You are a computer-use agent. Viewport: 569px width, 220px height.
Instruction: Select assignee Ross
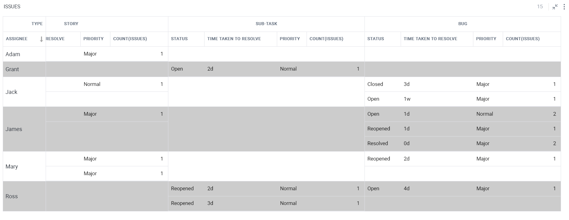pos(12,196)
